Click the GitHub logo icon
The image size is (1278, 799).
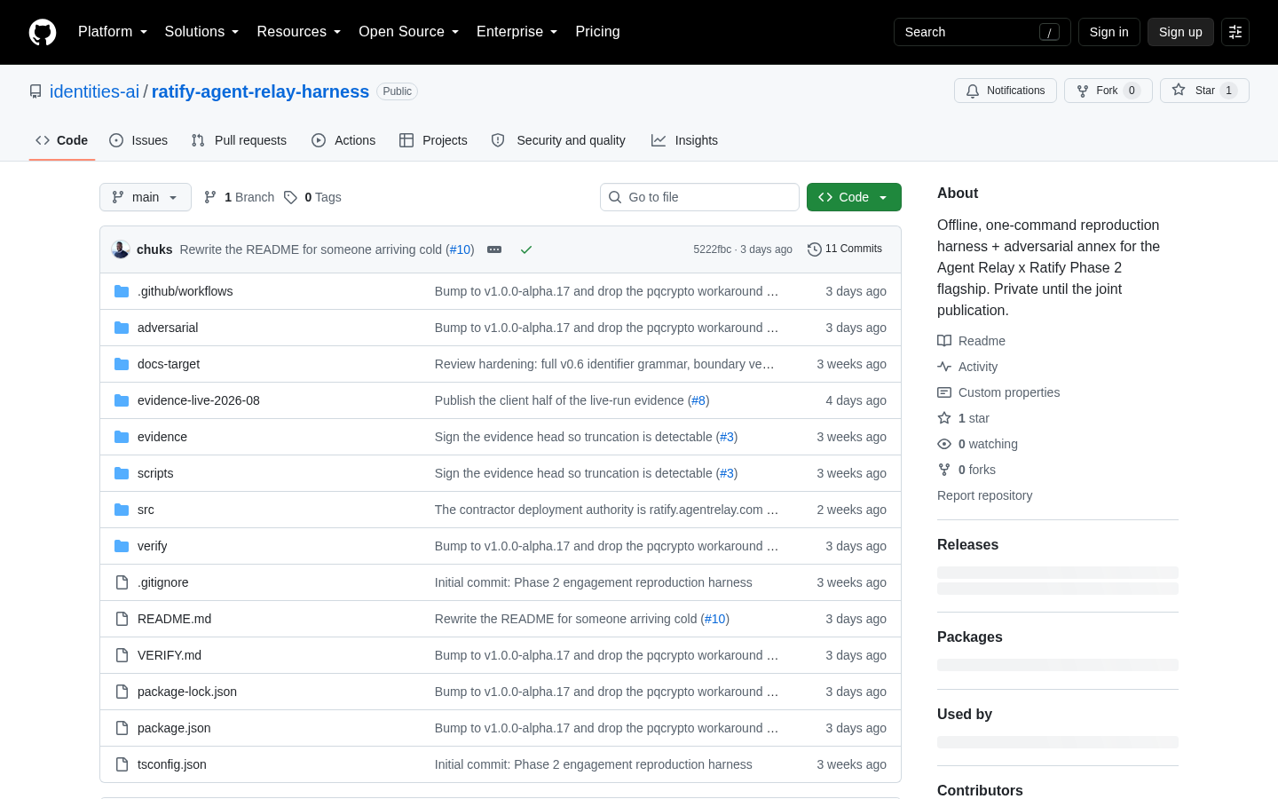(x=43, y=32)
